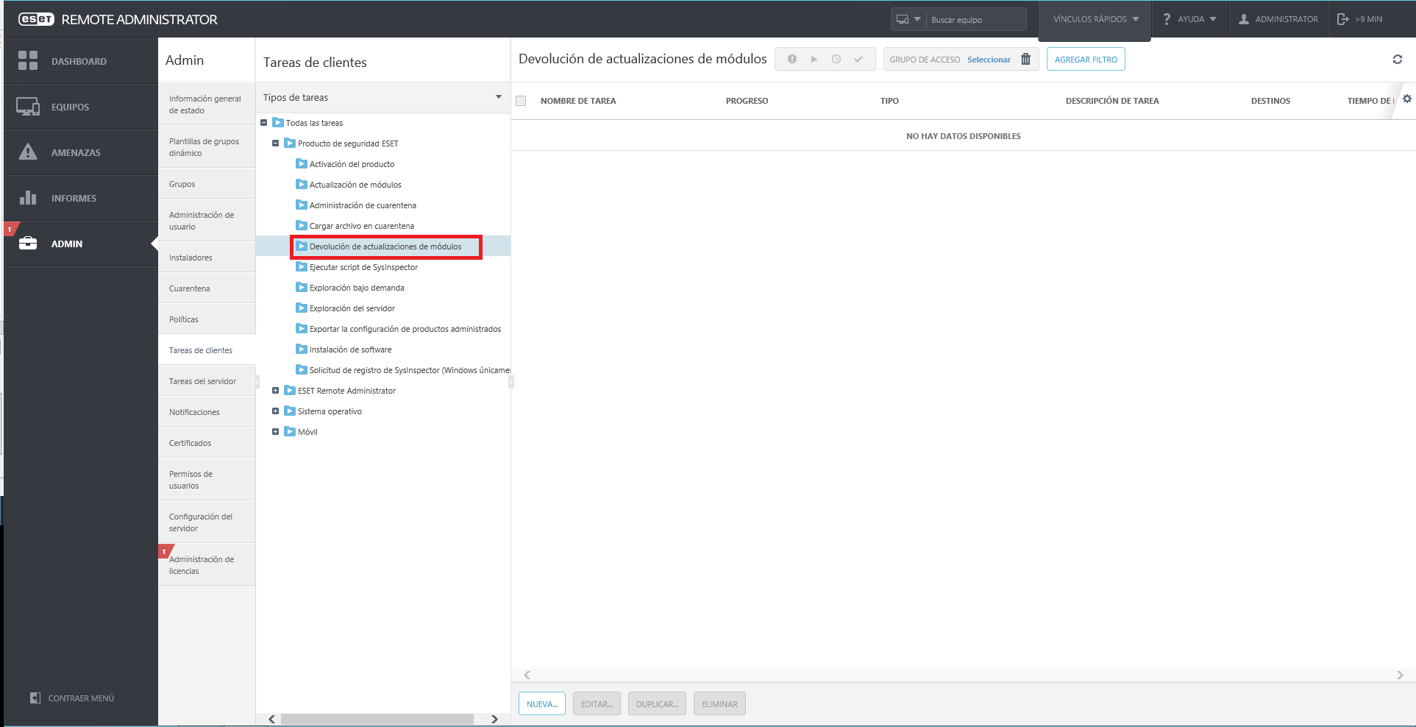Click the Buscar equipo search field

pyautogui.click(x=975, y=19)
